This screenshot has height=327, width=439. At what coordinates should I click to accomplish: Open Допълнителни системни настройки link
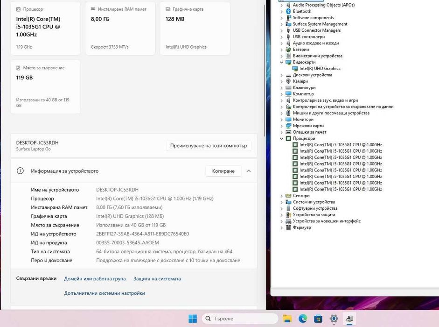click(x=105, y=293)
